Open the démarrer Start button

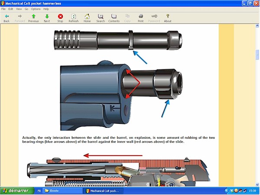[17, 191]
